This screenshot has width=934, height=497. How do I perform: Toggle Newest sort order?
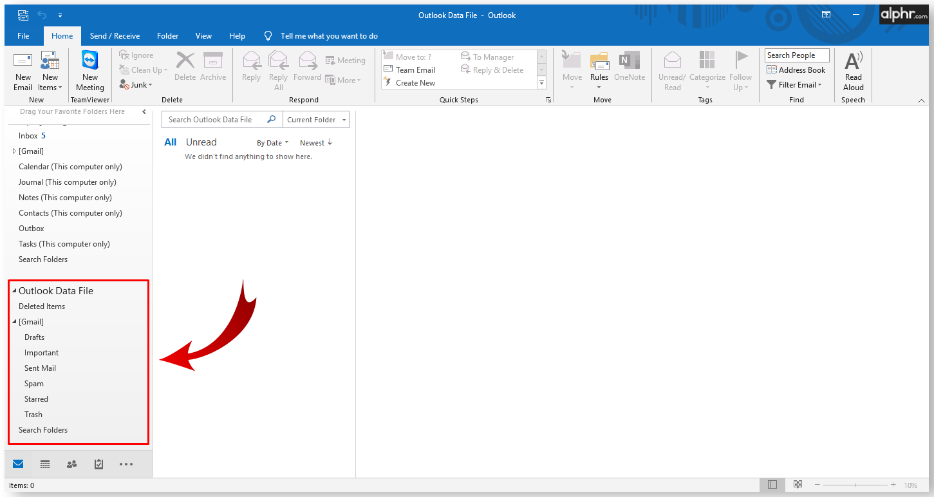point(316,143)
